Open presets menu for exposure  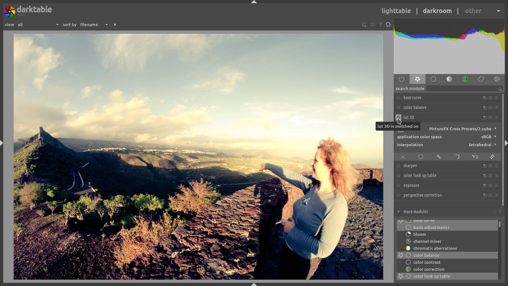click(496, 186)
